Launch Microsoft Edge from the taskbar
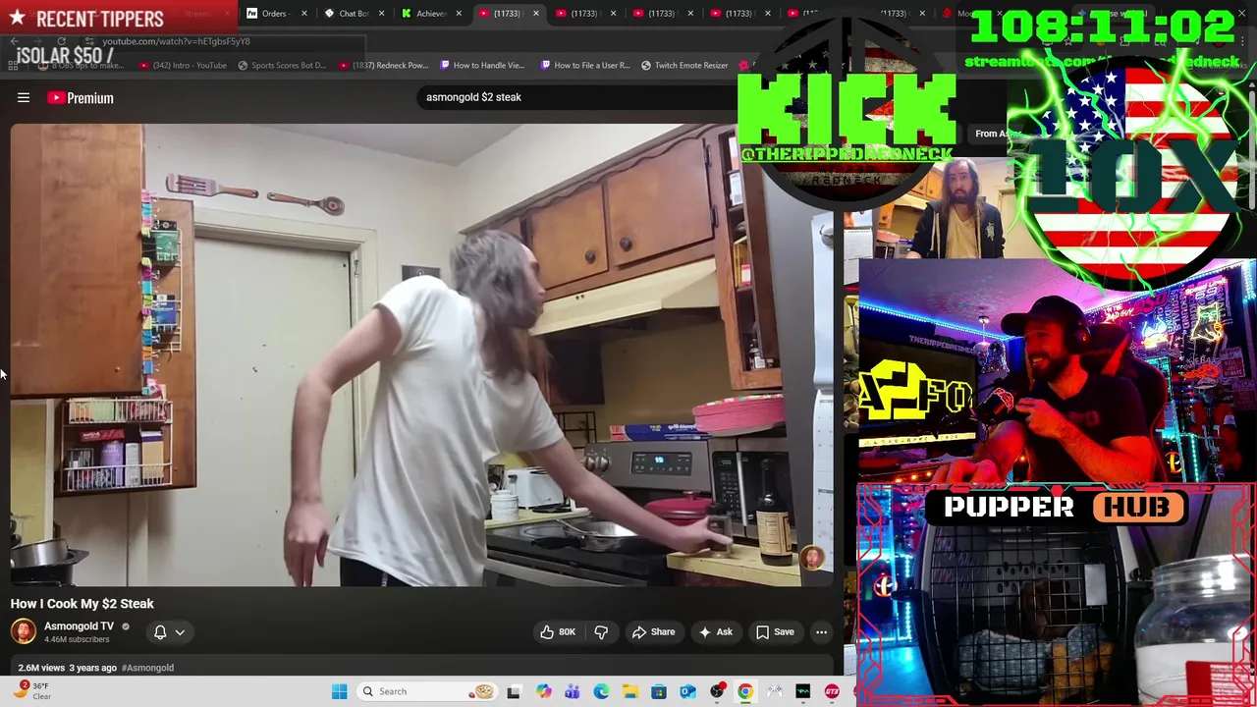Image resolution: width=1257 pixels, height=707 pixels. (601, 691)
